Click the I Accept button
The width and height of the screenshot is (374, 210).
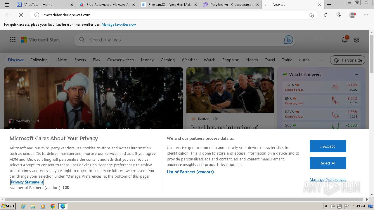[328, 146]
